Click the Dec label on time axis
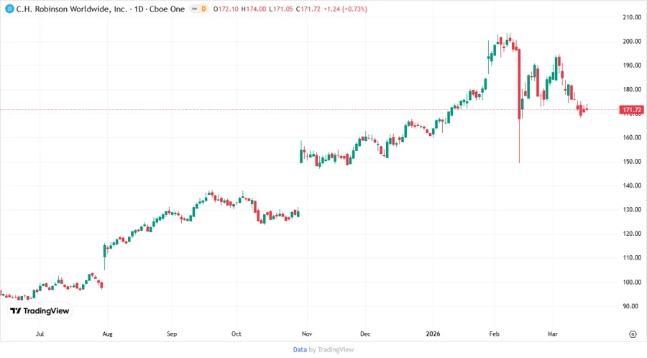The image size is (647, 358). click(x=365, y=334)
